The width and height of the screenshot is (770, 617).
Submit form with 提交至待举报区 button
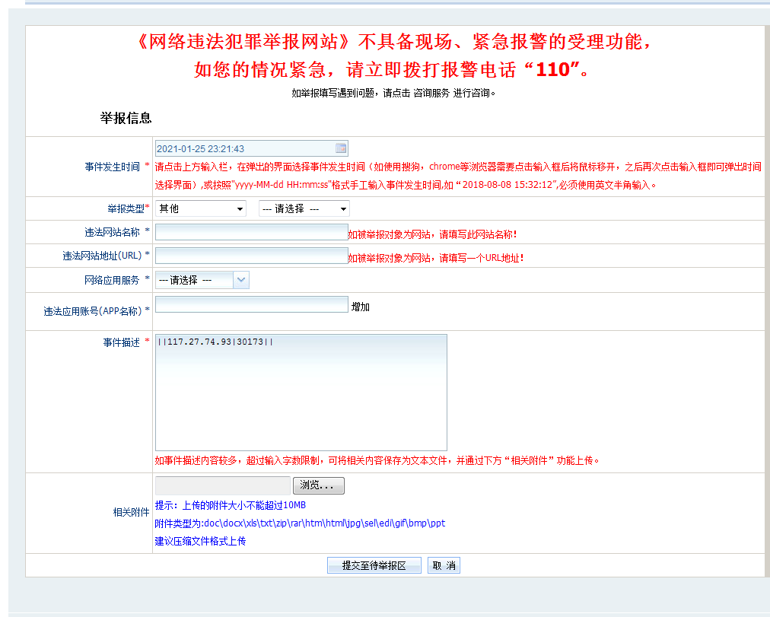(374, 565)
